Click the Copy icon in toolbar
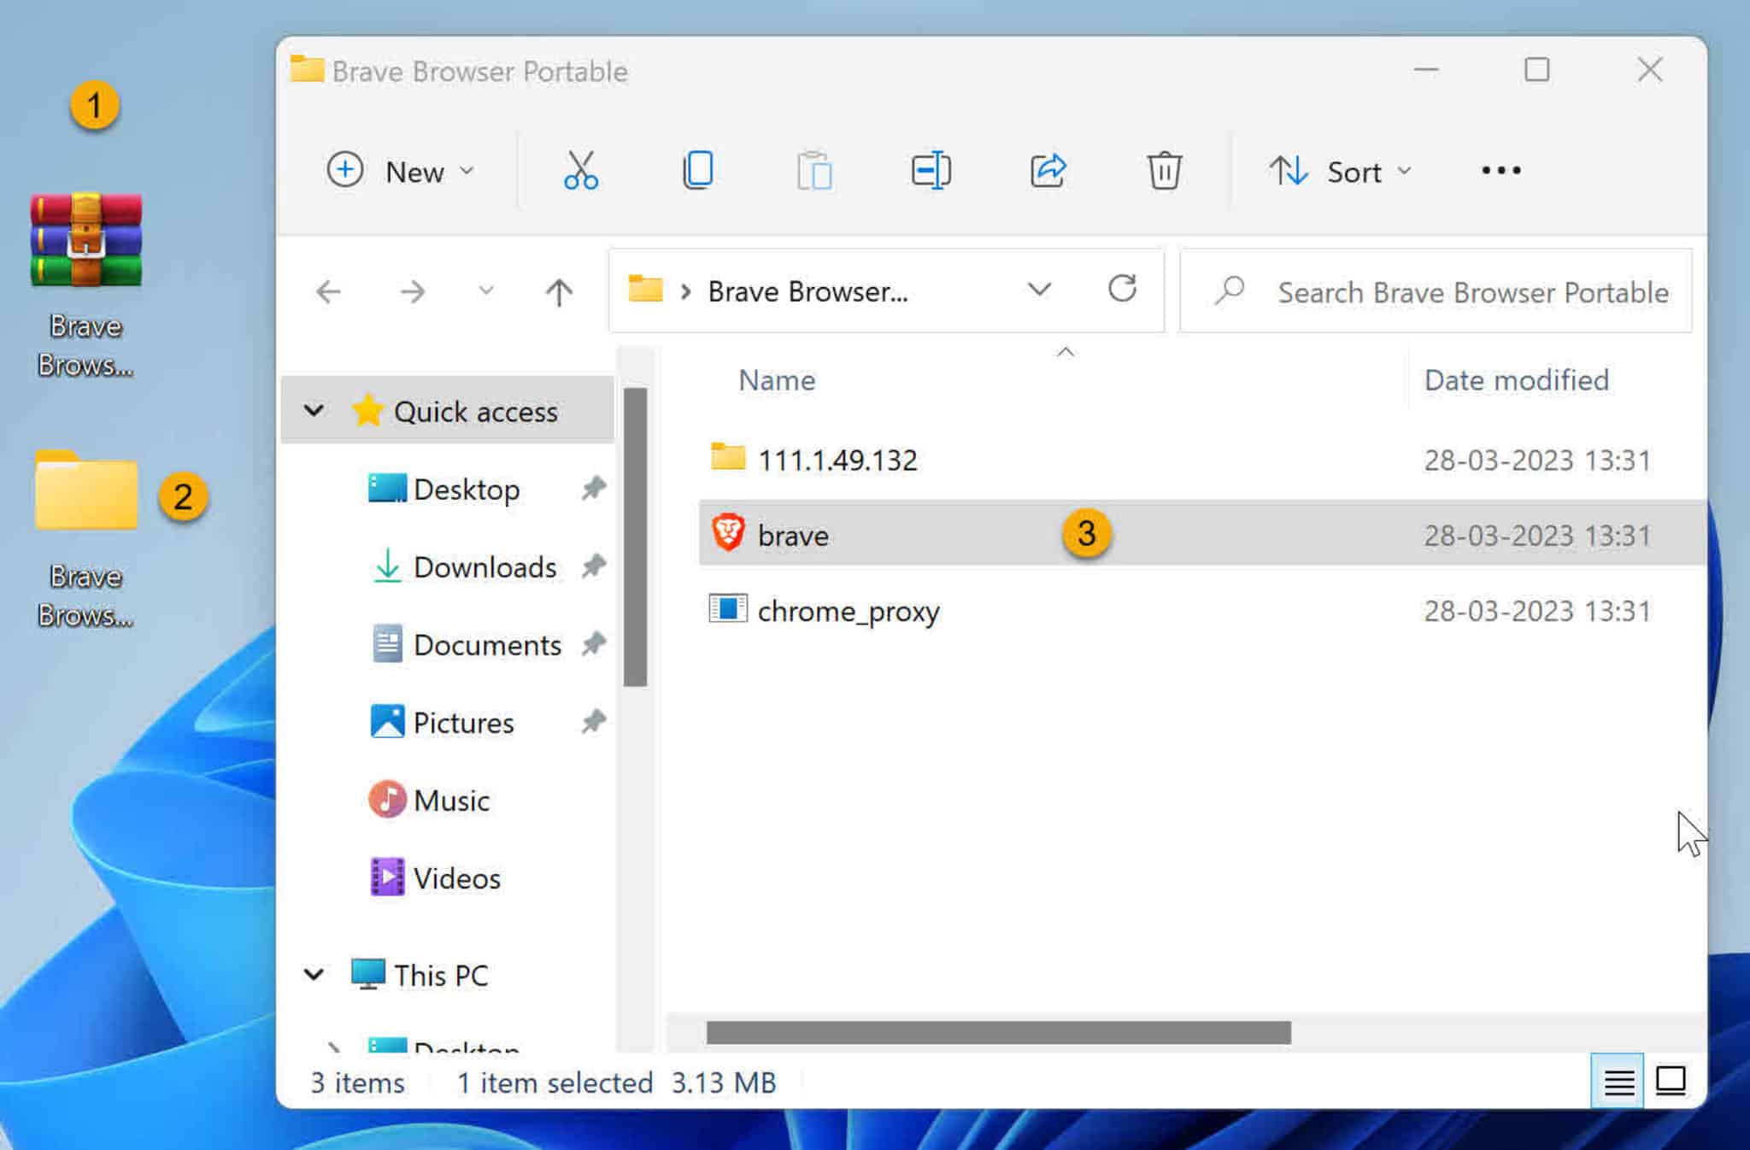Screen dimensions: 1750x1150 tap(698, 170)
